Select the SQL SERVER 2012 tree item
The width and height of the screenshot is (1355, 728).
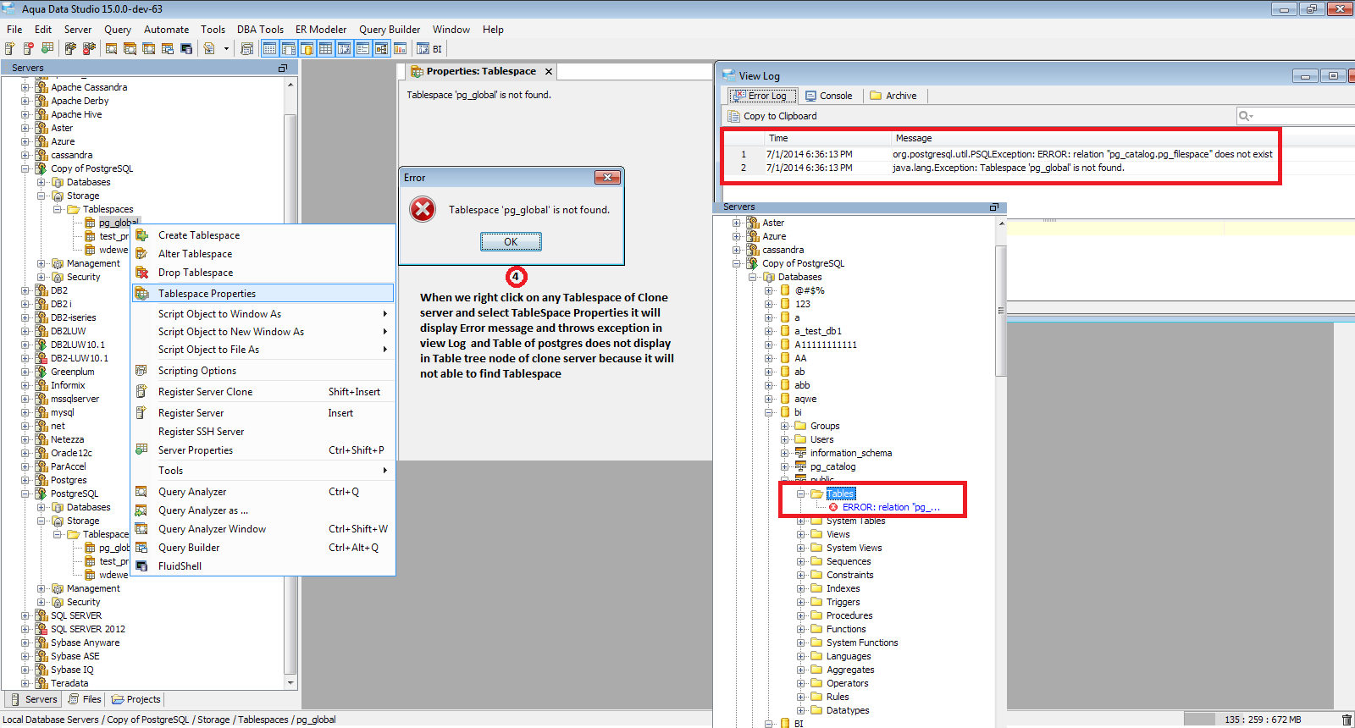tap(87, 629)
